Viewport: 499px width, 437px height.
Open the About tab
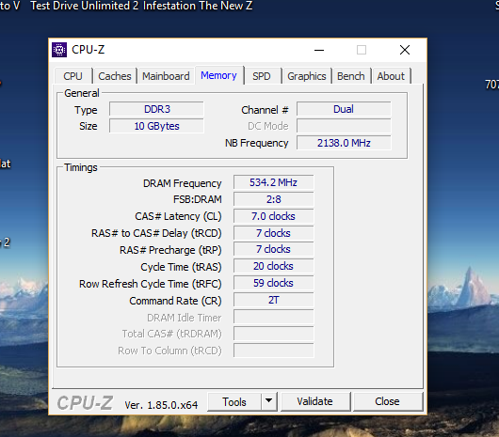pos(391,76)
